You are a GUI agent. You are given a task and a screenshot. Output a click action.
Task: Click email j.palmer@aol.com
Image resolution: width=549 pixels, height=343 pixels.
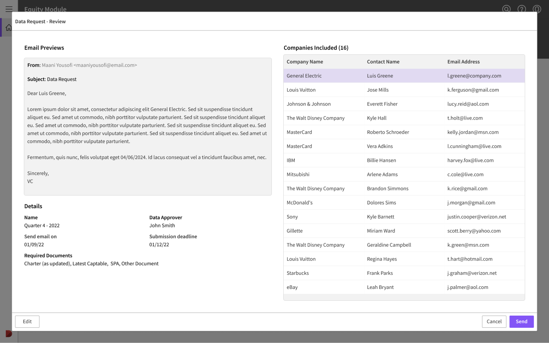point(468,287)
